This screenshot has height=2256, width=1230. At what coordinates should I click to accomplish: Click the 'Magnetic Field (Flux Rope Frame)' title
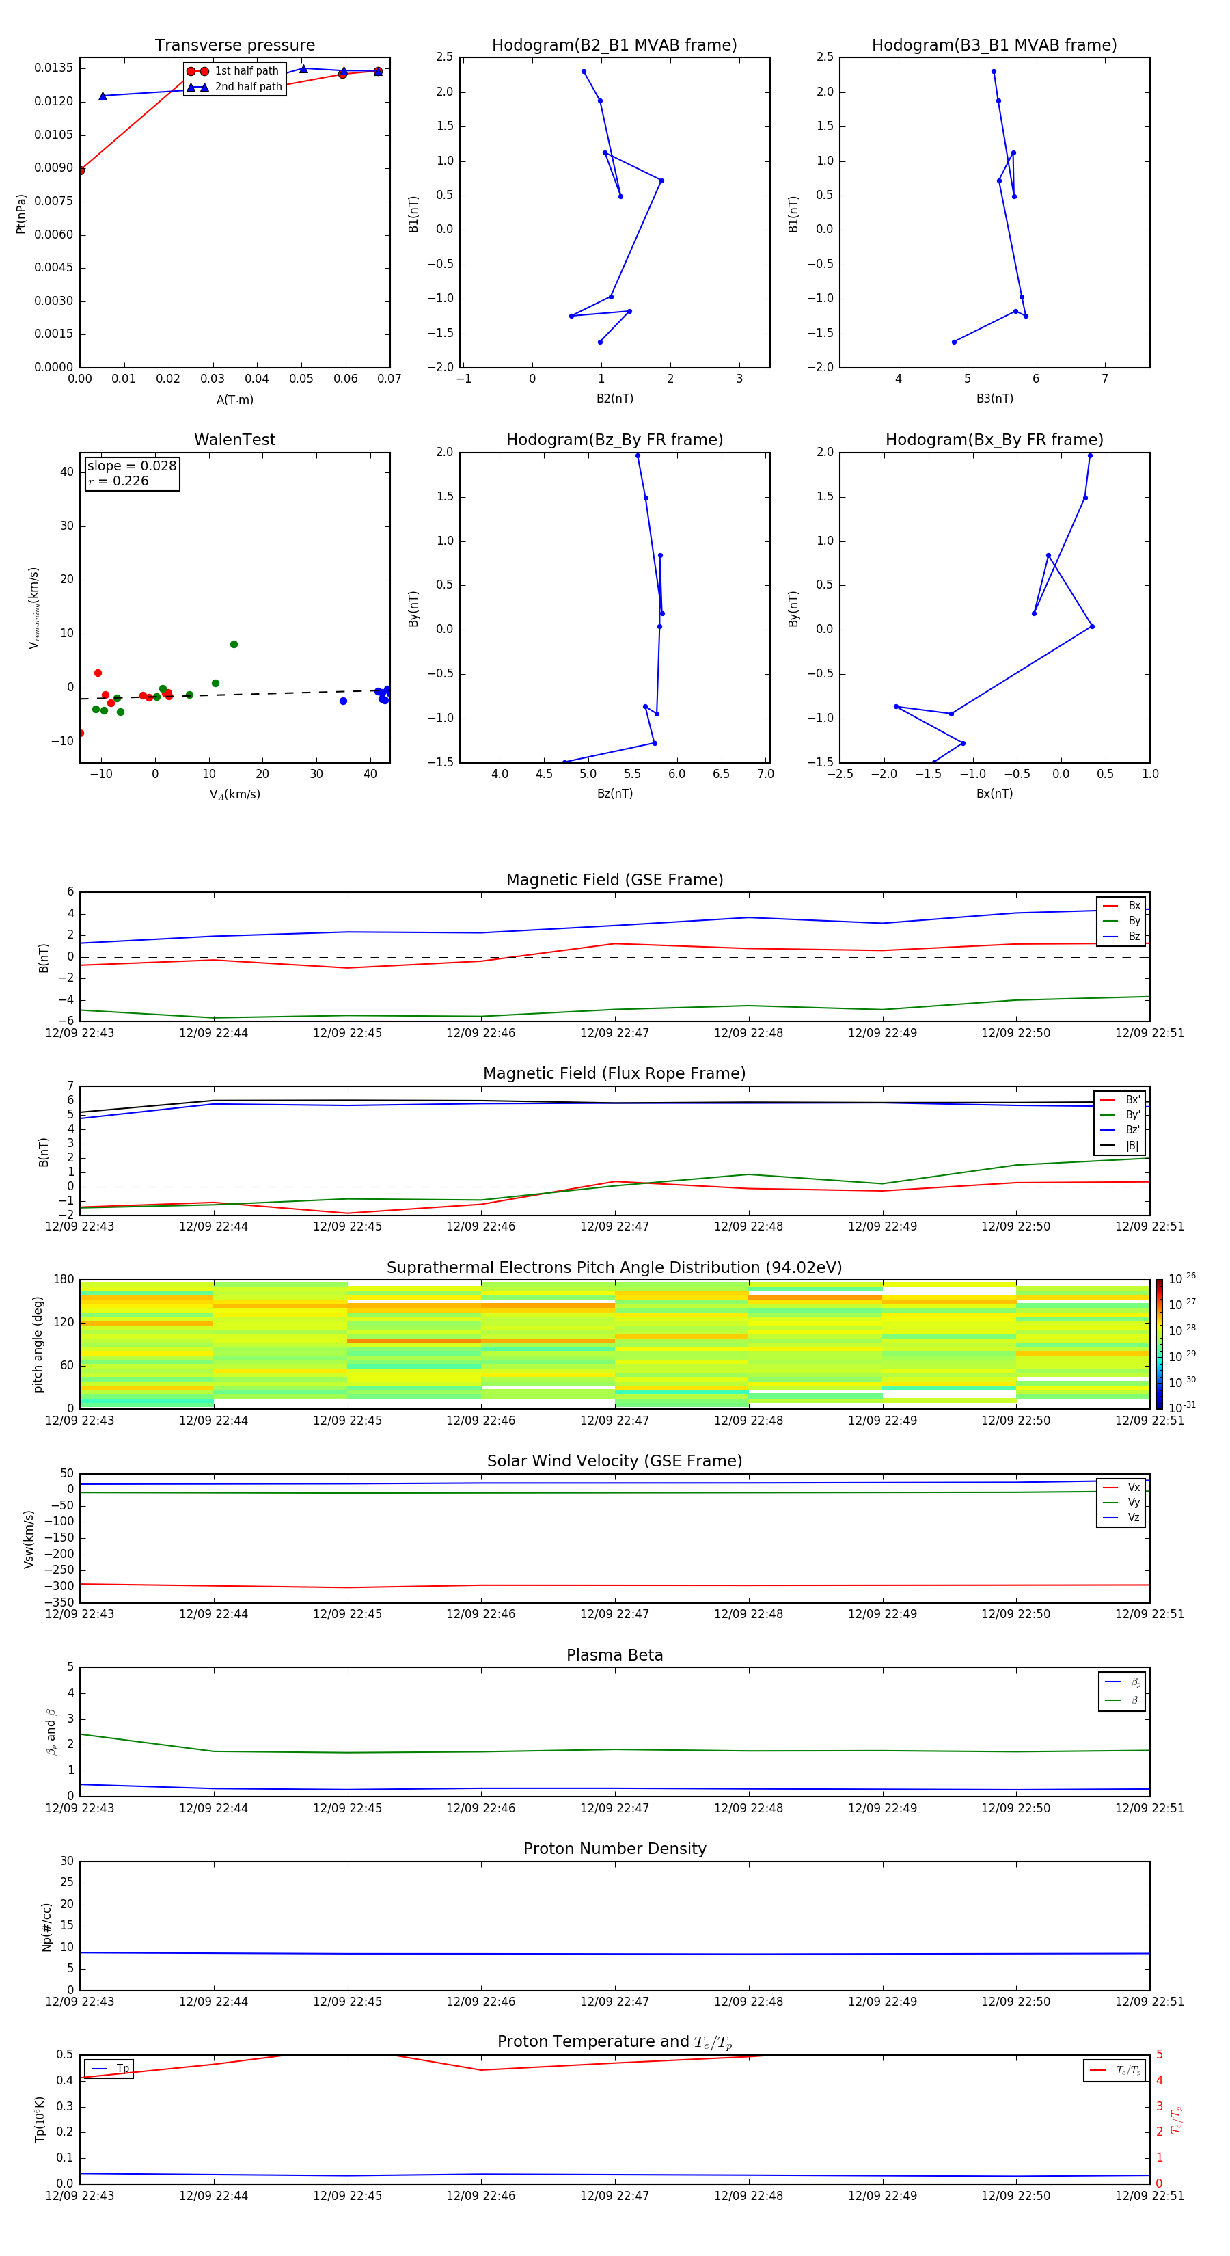click(614, 1073)
